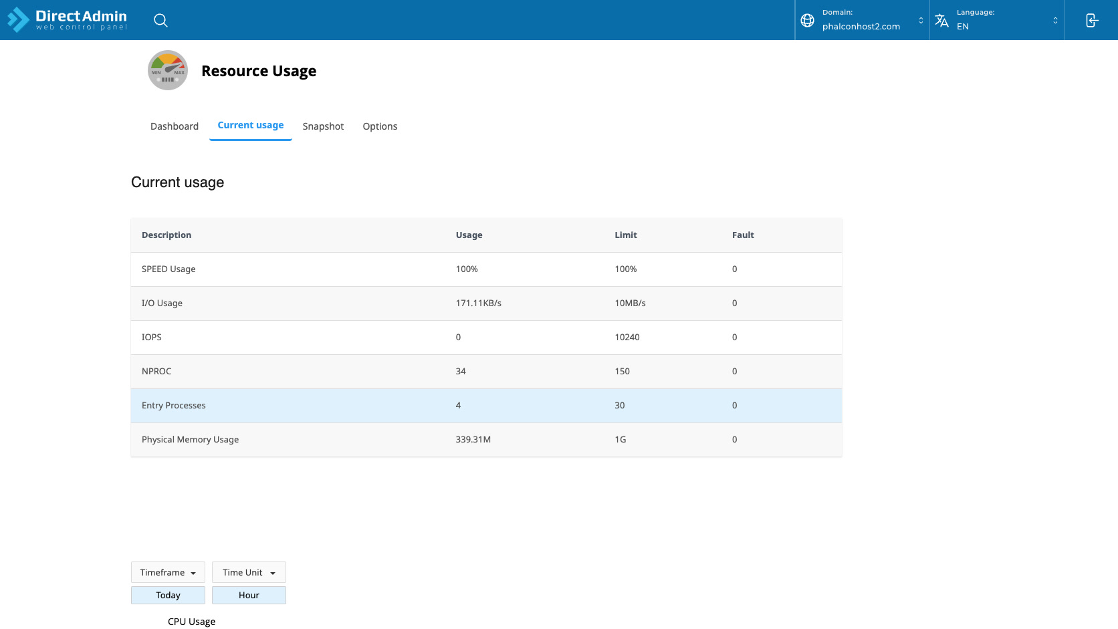Expand the Time Unit dropdown
The image size is (1118, 629).
(x=249, y=572)
